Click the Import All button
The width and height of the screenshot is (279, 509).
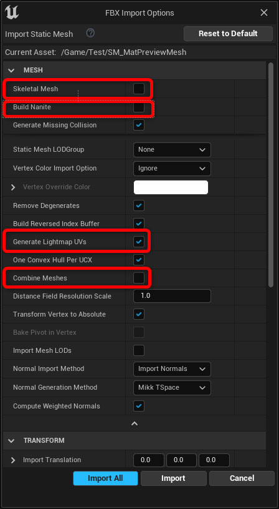pyautogui.click(x=105, y=478)
